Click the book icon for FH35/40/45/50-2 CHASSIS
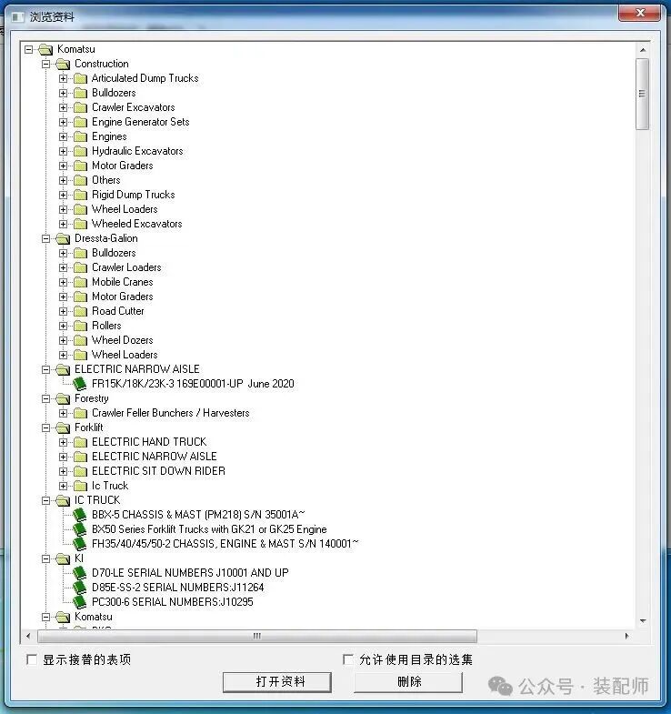 point(80,544)
